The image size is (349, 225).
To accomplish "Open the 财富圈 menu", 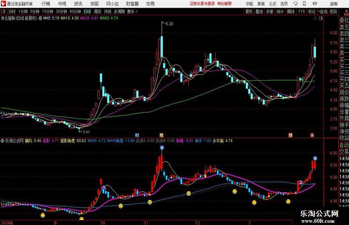I will [132, 4].
